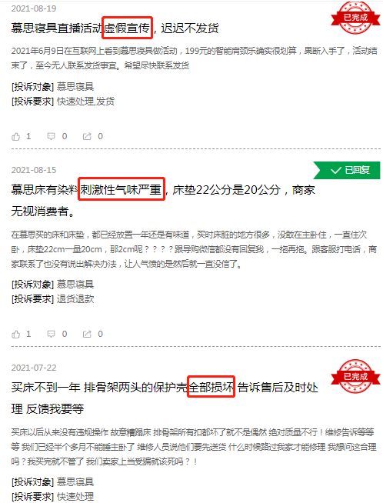Viewport: 383px width, 503px height.
Task: Click 慕思寝具 complaint target in third post
Action: (75, 481)
